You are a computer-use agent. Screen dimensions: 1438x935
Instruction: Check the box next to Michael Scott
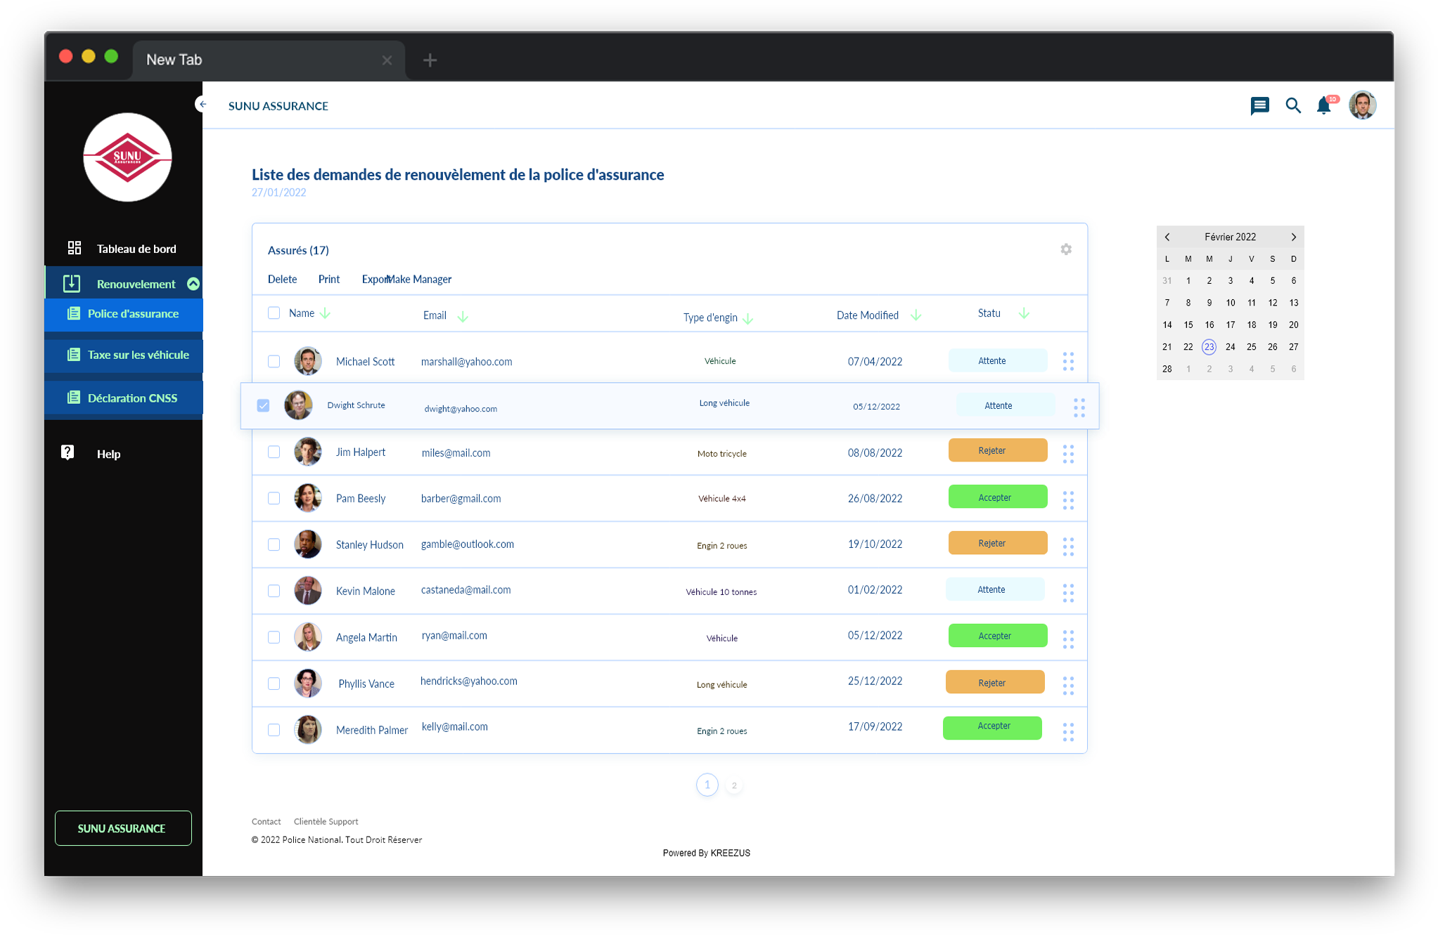tap(274, 361)
